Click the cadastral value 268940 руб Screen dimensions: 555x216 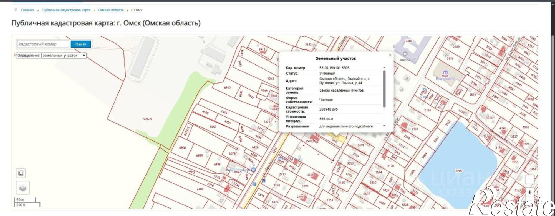pos(329,109)
